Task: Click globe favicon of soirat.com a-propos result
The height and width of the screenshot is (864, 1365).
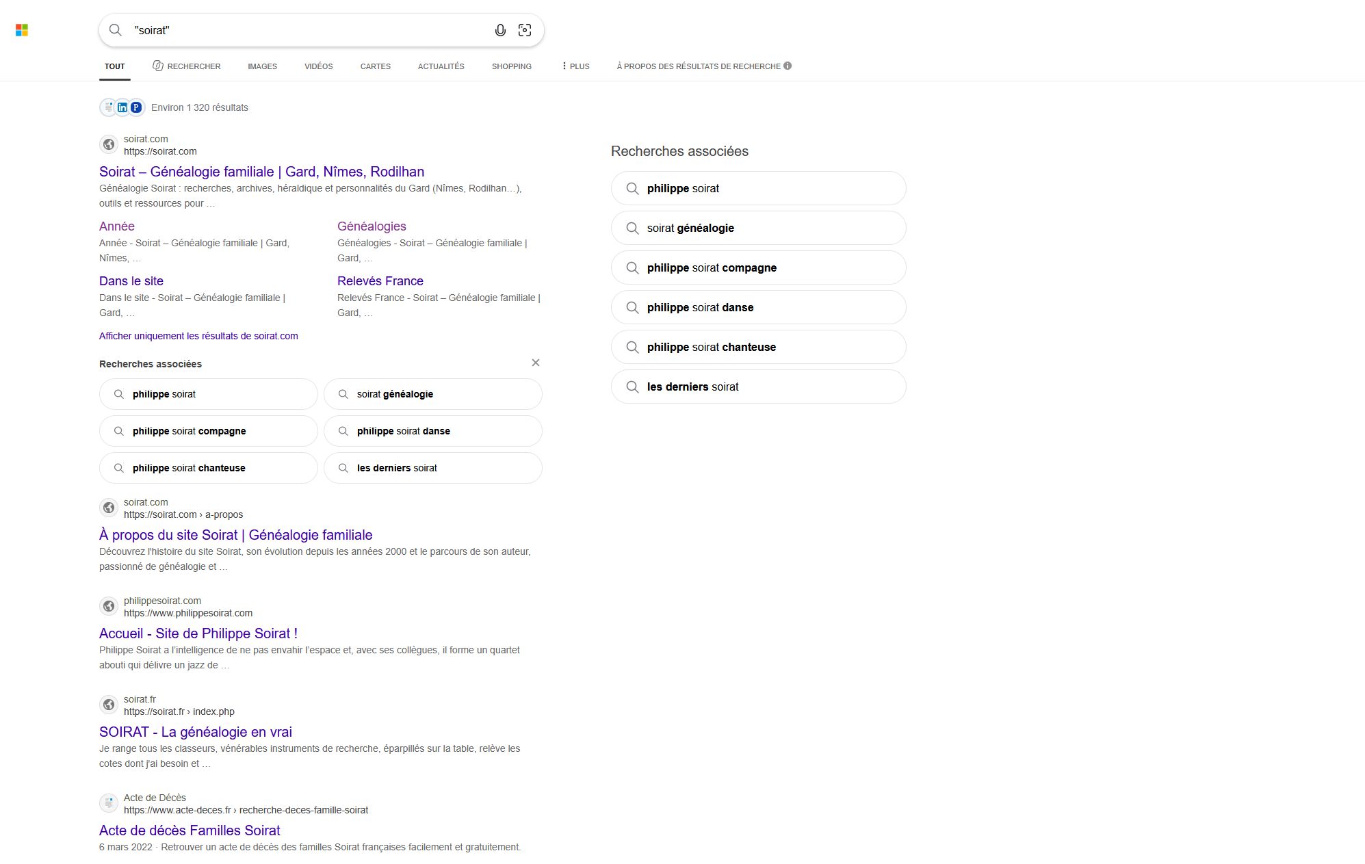Action: 109,508
